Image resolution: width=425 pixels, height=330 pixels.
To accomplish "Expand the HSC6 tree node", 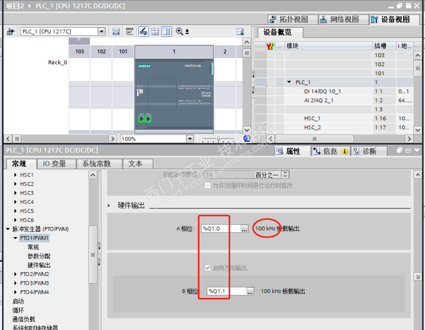I will pos(15,220).
